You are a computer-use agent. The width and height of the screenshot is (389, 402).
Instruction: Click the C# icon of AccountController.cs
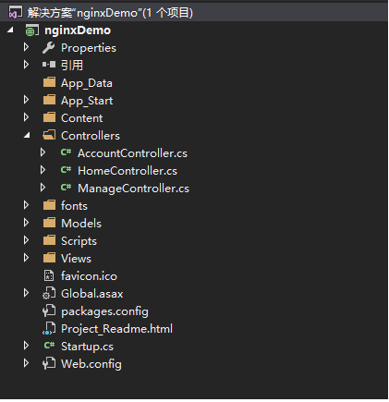pyautogui.click(x=66, y=152)
